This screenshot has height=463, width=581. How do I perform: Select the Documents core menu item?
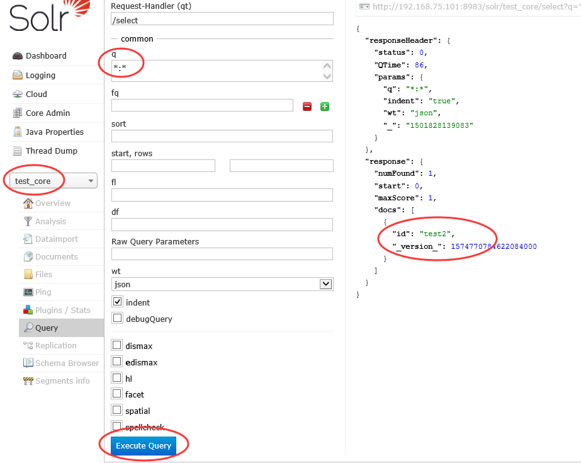point(56,256)
